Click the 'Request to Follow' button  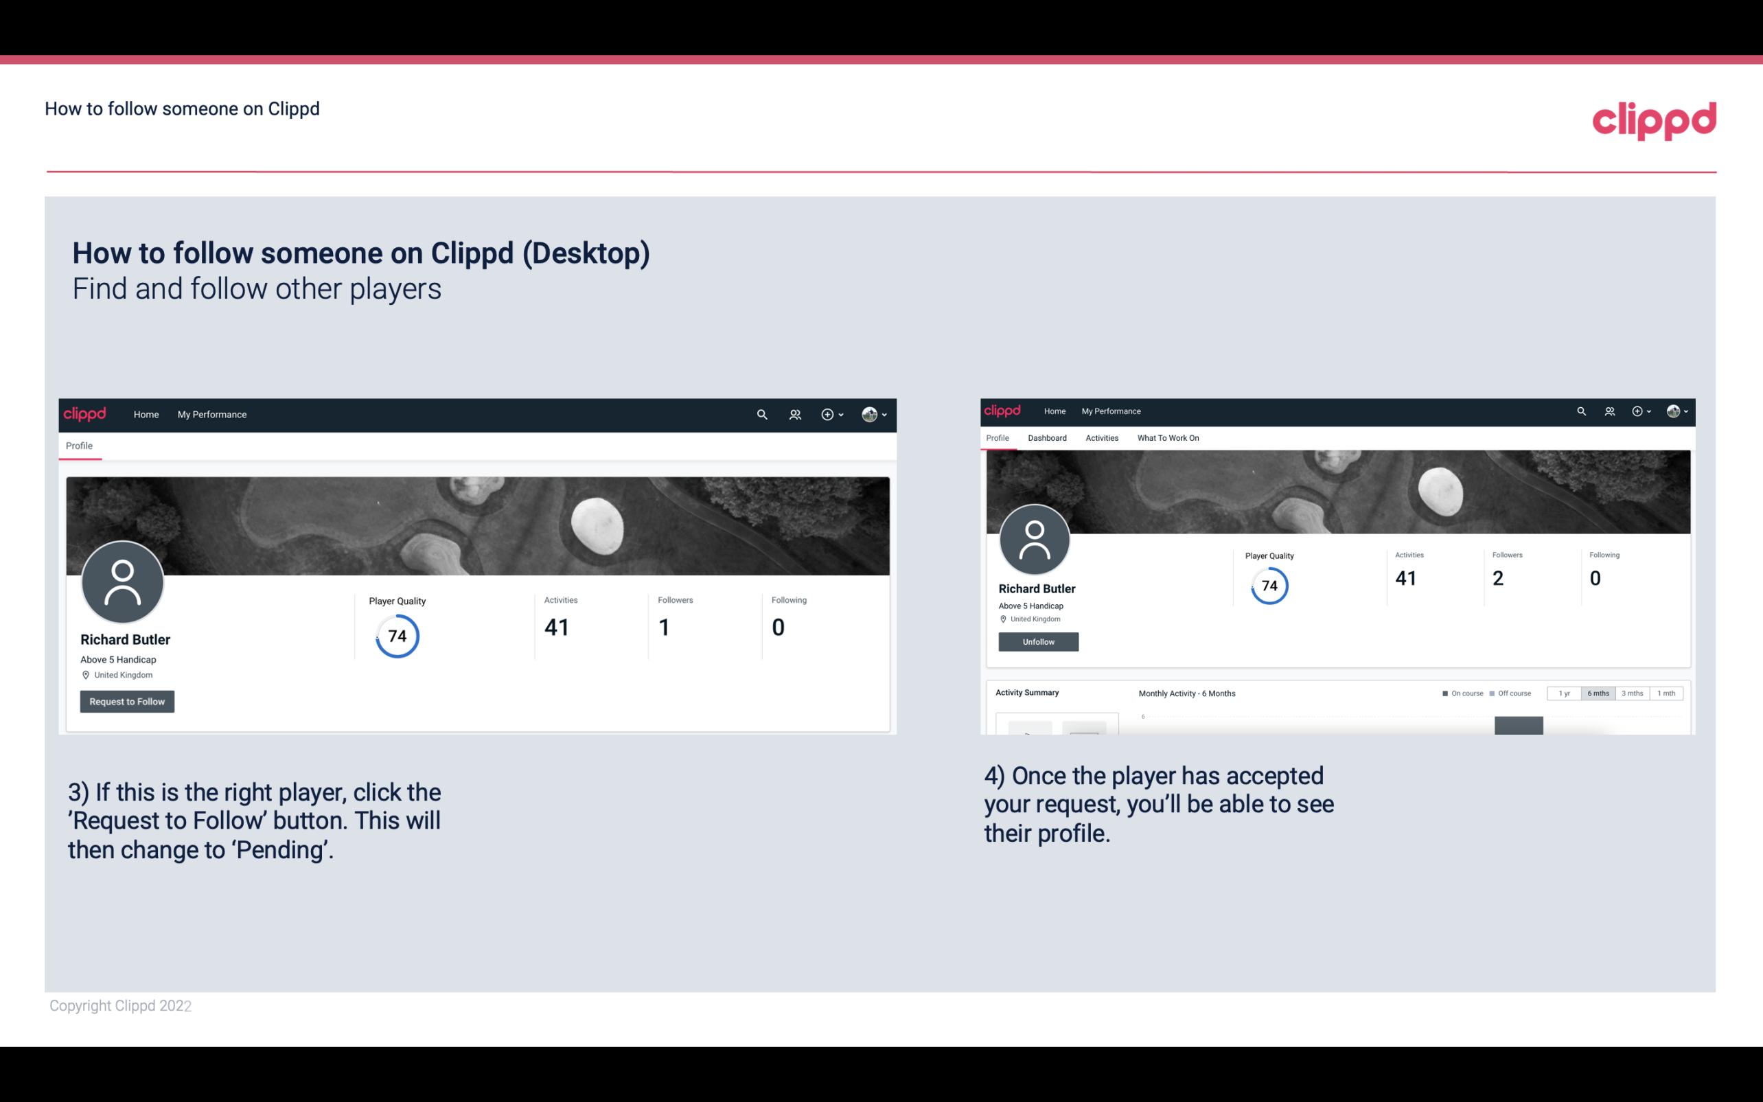pyautogui.click(x=127, y=701)
